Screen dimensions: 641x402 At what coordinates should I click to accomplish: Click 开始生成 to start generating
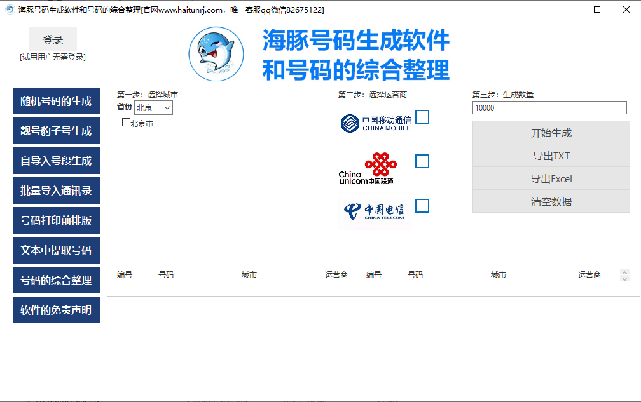click(x=551, y=133)
